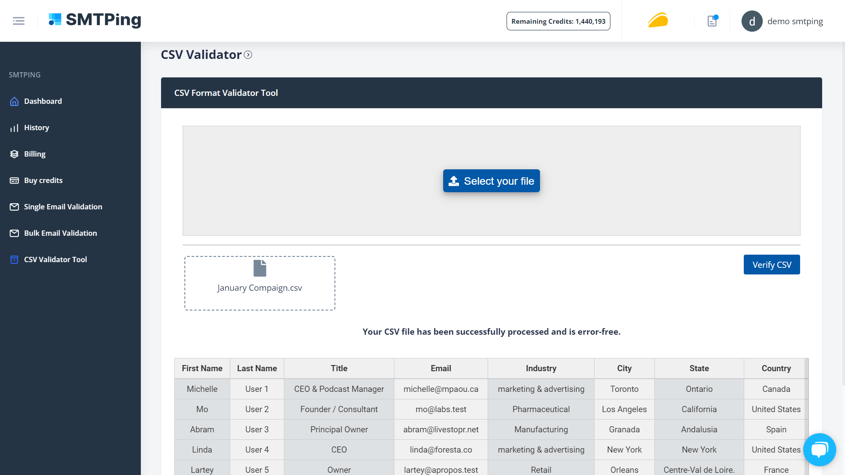Click the user avatar 'd' icon

pos(752,21)
